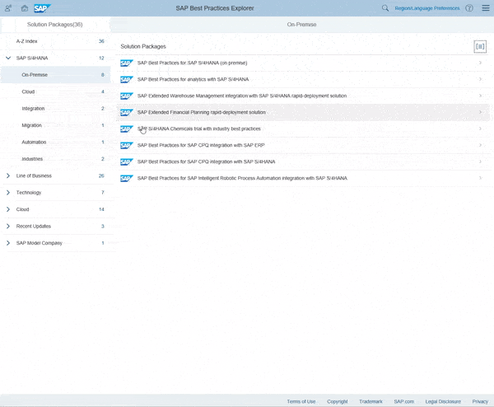Collapse the SAP S/4HANA tree node chevron

tap(8, 58)
